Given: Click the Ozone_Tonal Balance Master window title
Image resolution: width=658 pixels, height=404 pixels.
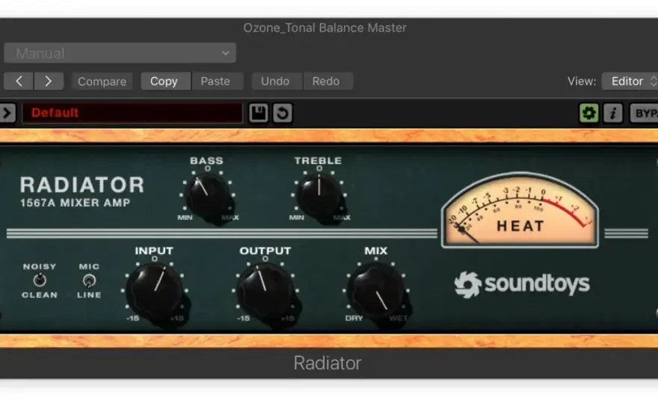Looking at the screenshot, I should click(x=325, y=28).
